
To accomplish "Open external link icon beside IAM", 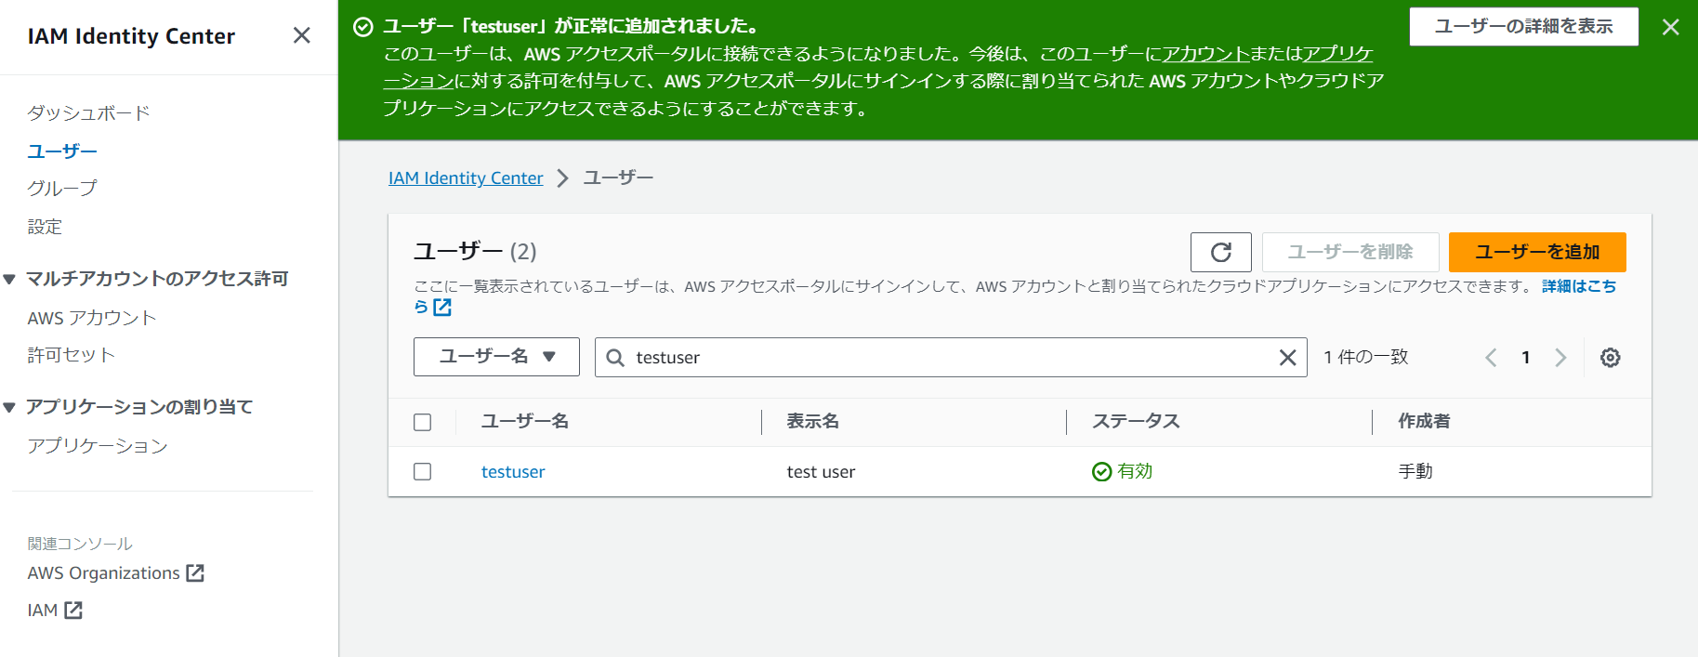I will click(73, 611).
